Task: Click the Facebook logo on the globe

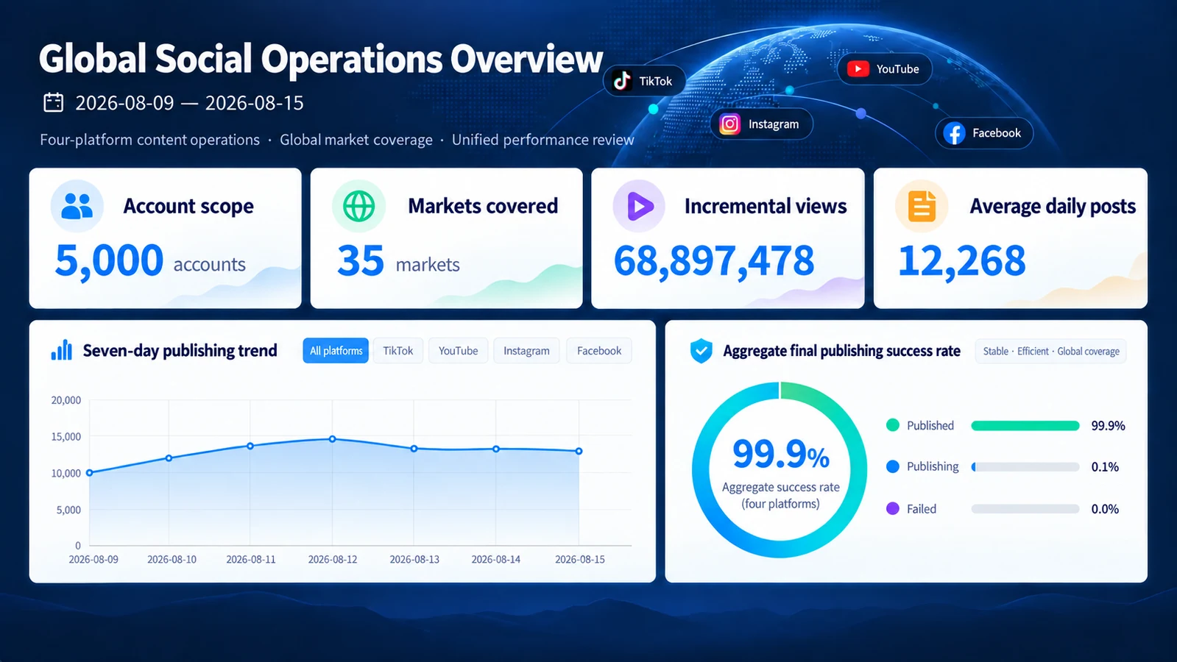Action: (x=954, y=133)
